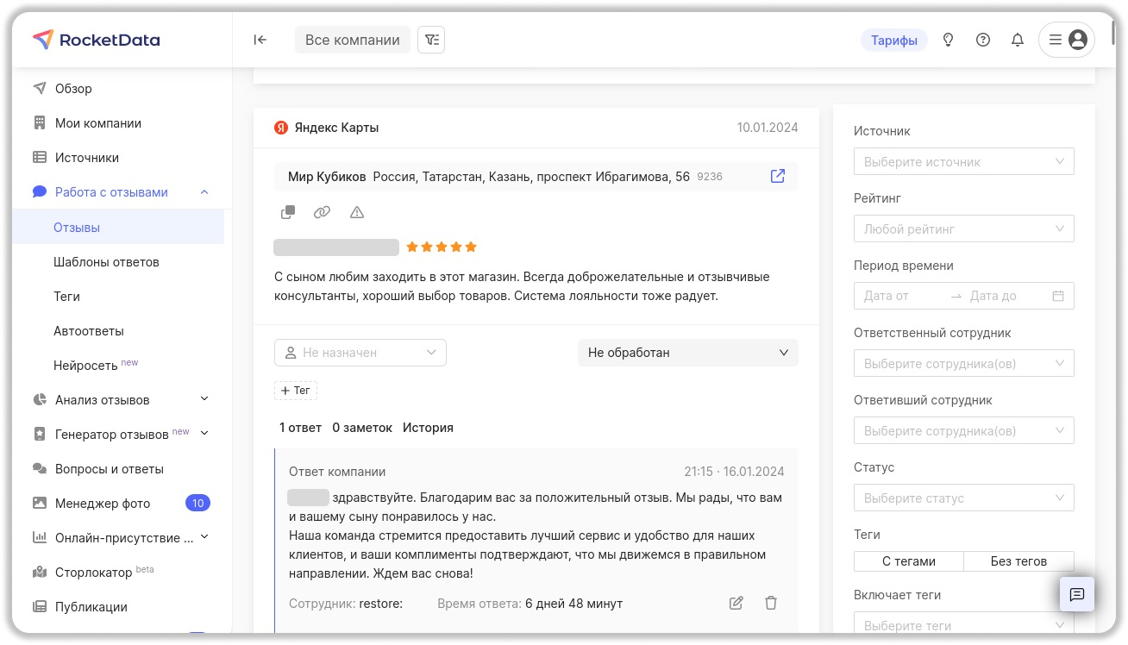Open the Не обработан status dropdown
The image size is (1128, 645).
[x=687, y=353]
